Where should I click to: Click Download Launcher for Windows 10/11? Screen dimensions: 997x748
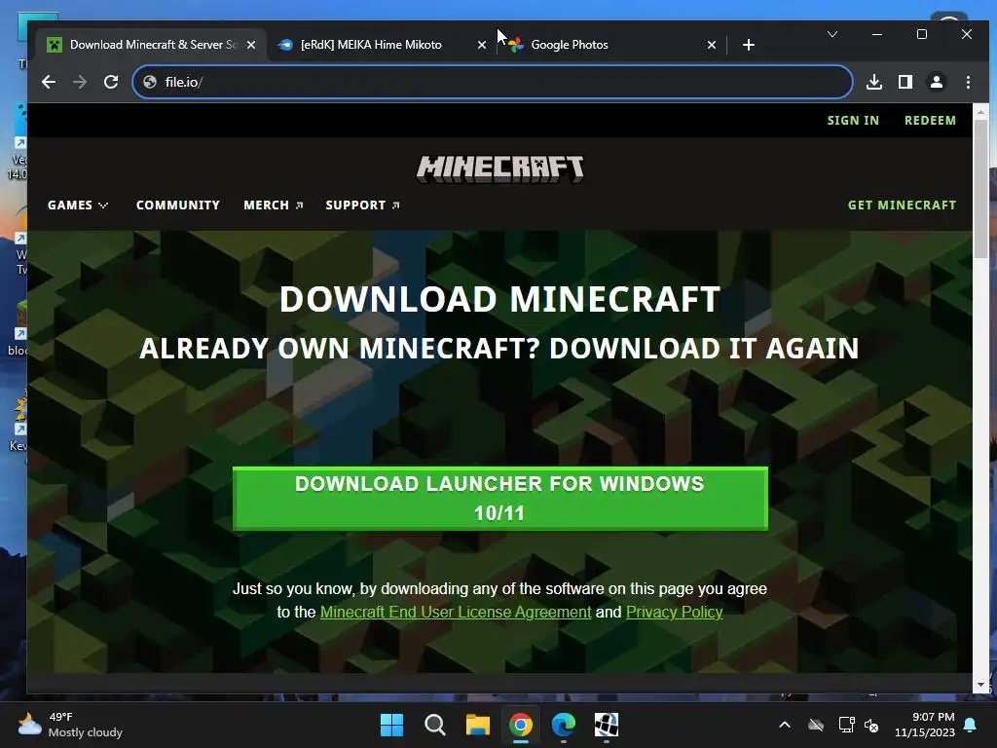click(499, 499)
